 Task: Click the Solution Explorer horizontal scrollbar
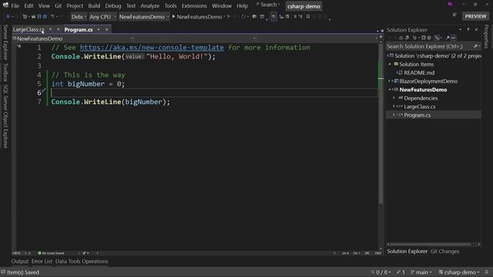(x=431, y=245)
